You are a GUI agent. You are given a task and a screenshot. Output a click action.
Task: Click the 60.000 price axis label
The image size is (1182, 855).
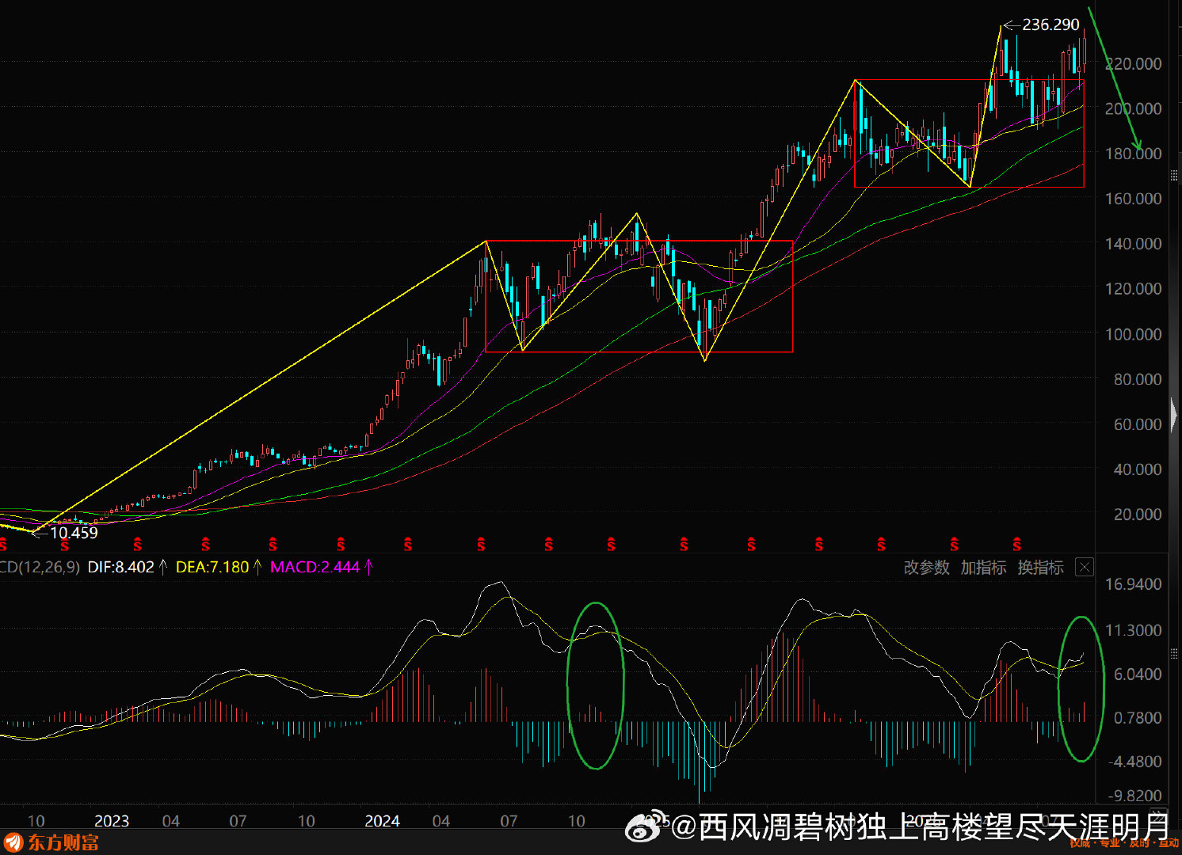tap(1138, 424)
